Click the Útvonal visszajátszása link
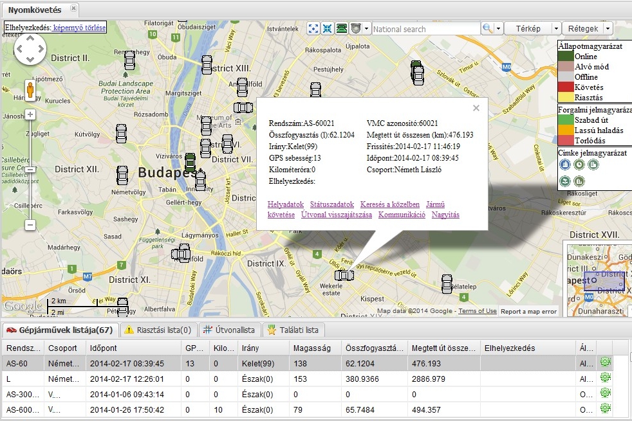632x421 pixels. click(336, 215)
